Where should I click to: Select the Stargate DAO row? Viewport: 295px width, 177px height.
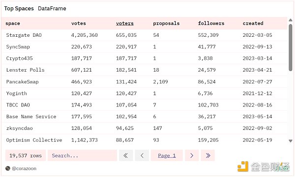[145, 35]
